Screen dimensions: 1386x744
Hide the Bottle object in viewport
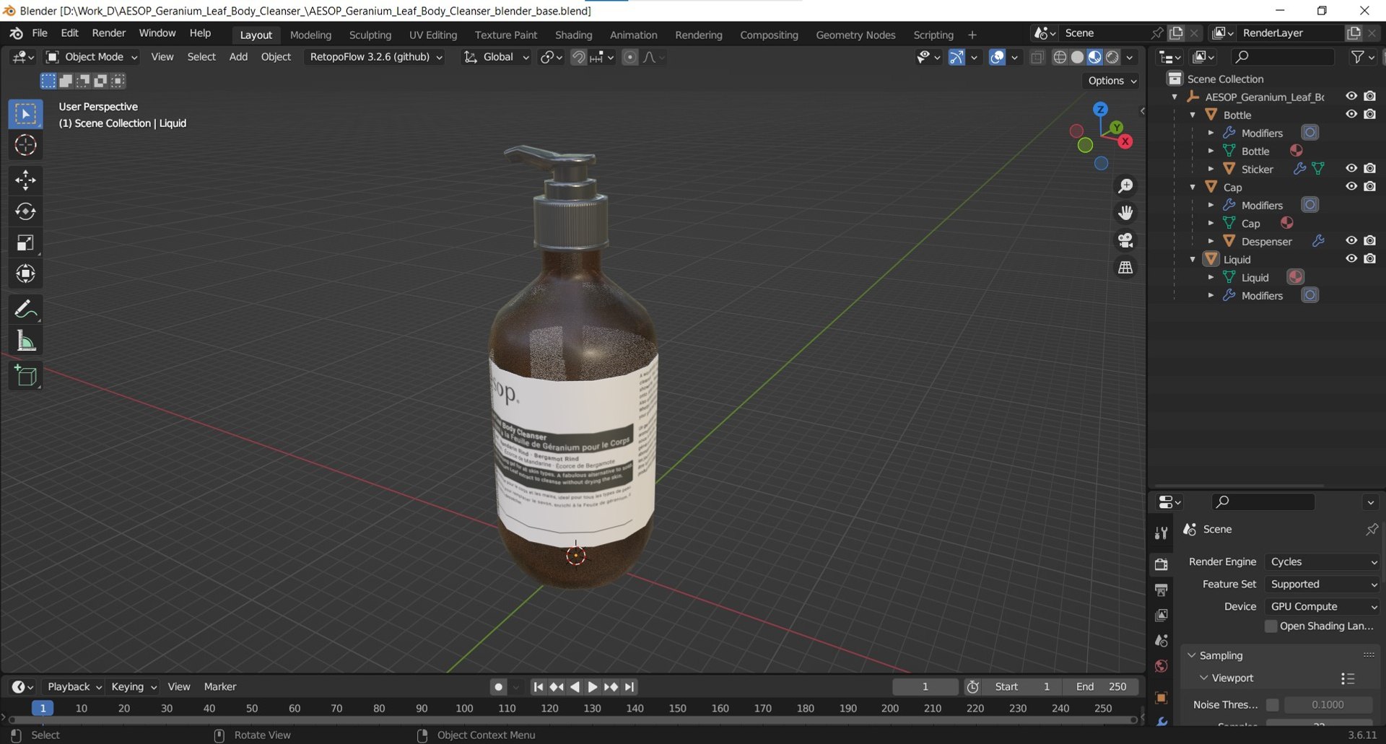1351,114
